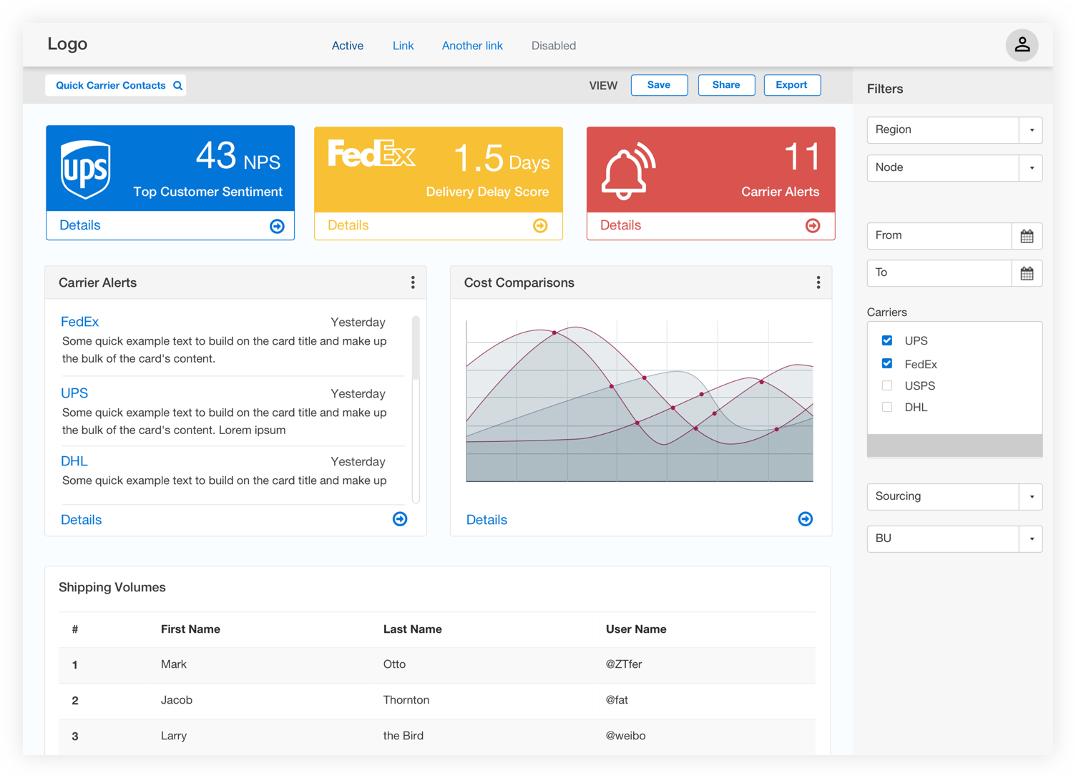Image resolution: width=1076 pixels, height=778 pixels.
Task: Click the 43 NPS value
Action: 238,156
